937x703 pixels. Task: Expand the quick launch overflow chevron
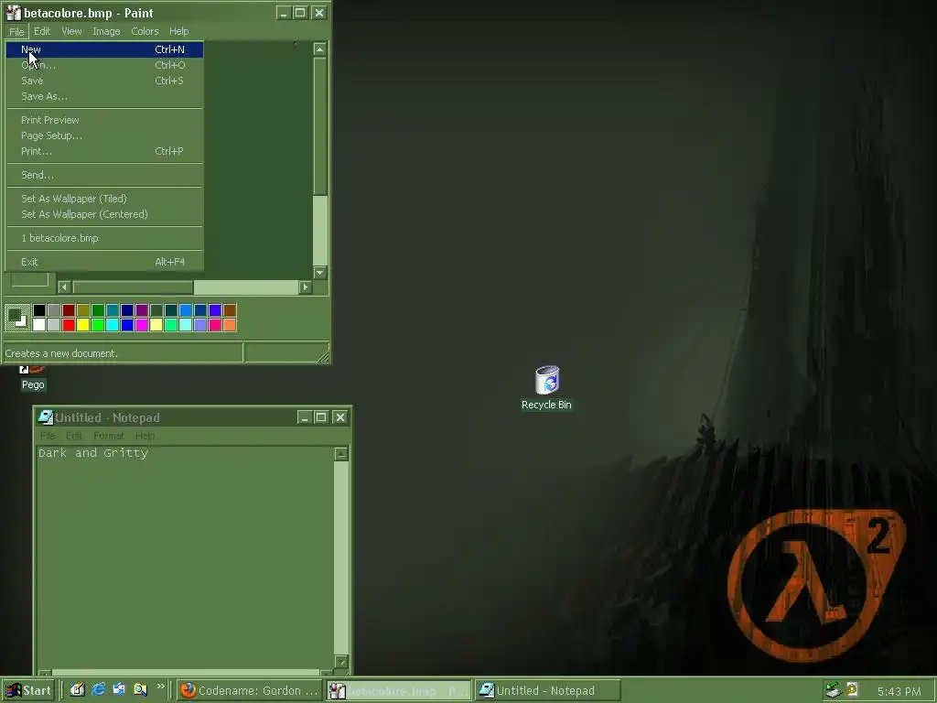(161, 687)
